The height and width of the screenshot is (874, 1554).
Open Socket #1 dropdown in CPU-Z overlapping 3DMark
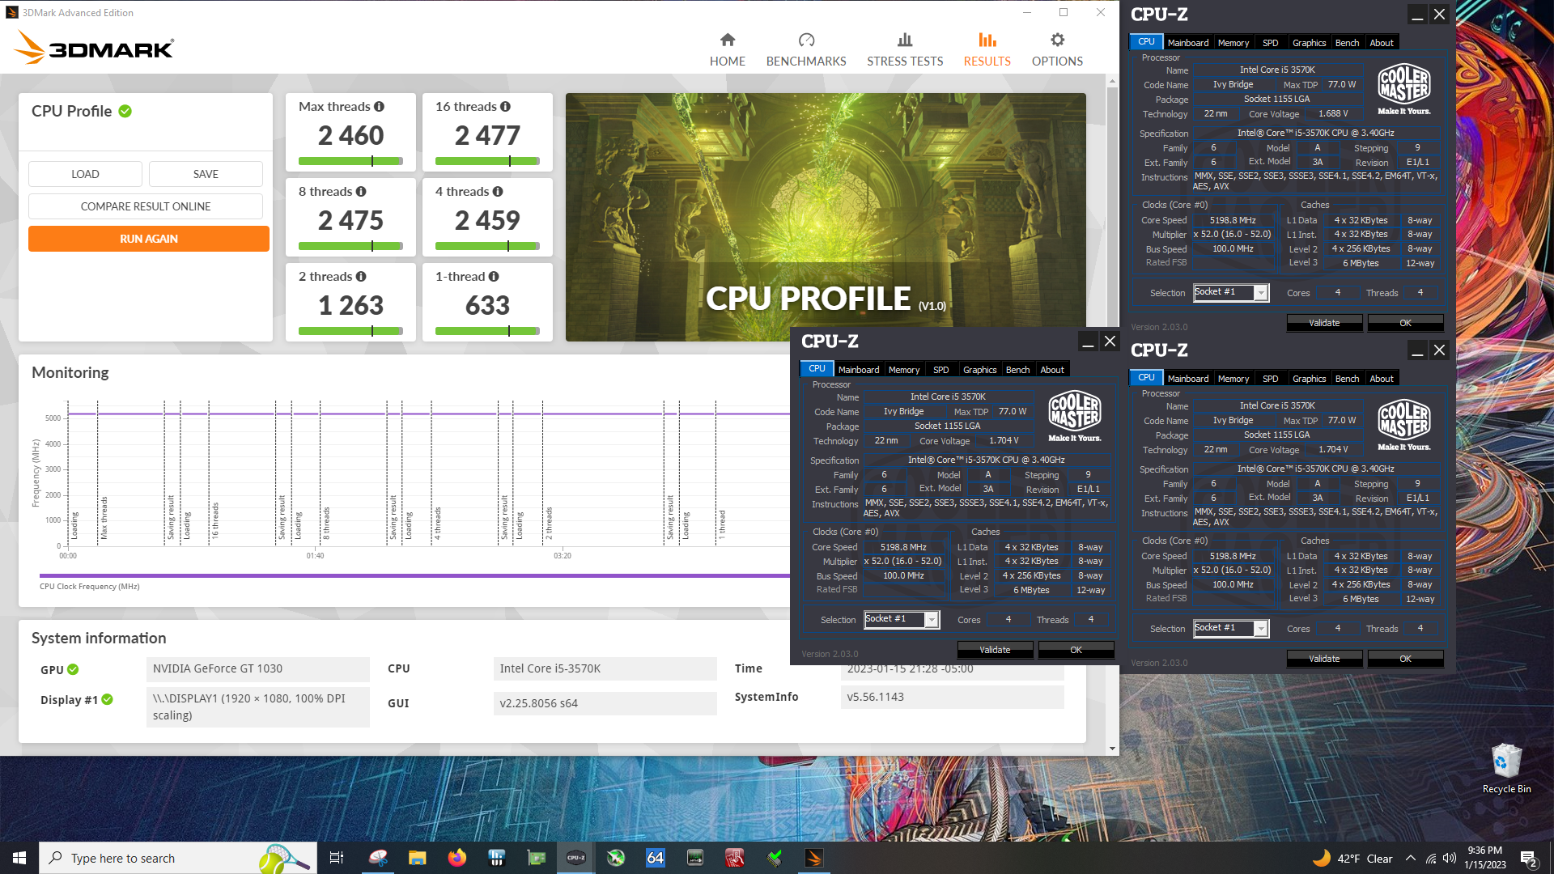[902, 619]
